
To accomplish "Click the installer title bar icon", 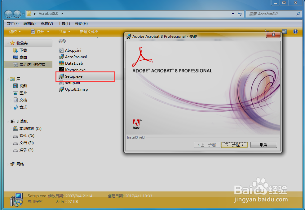I will [128, 36].
